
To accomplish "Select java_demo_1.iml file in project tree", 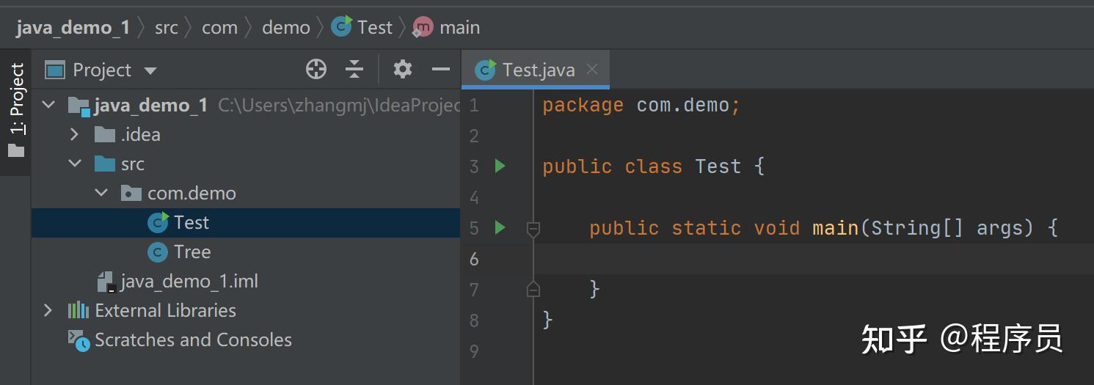I will point(189,282).
